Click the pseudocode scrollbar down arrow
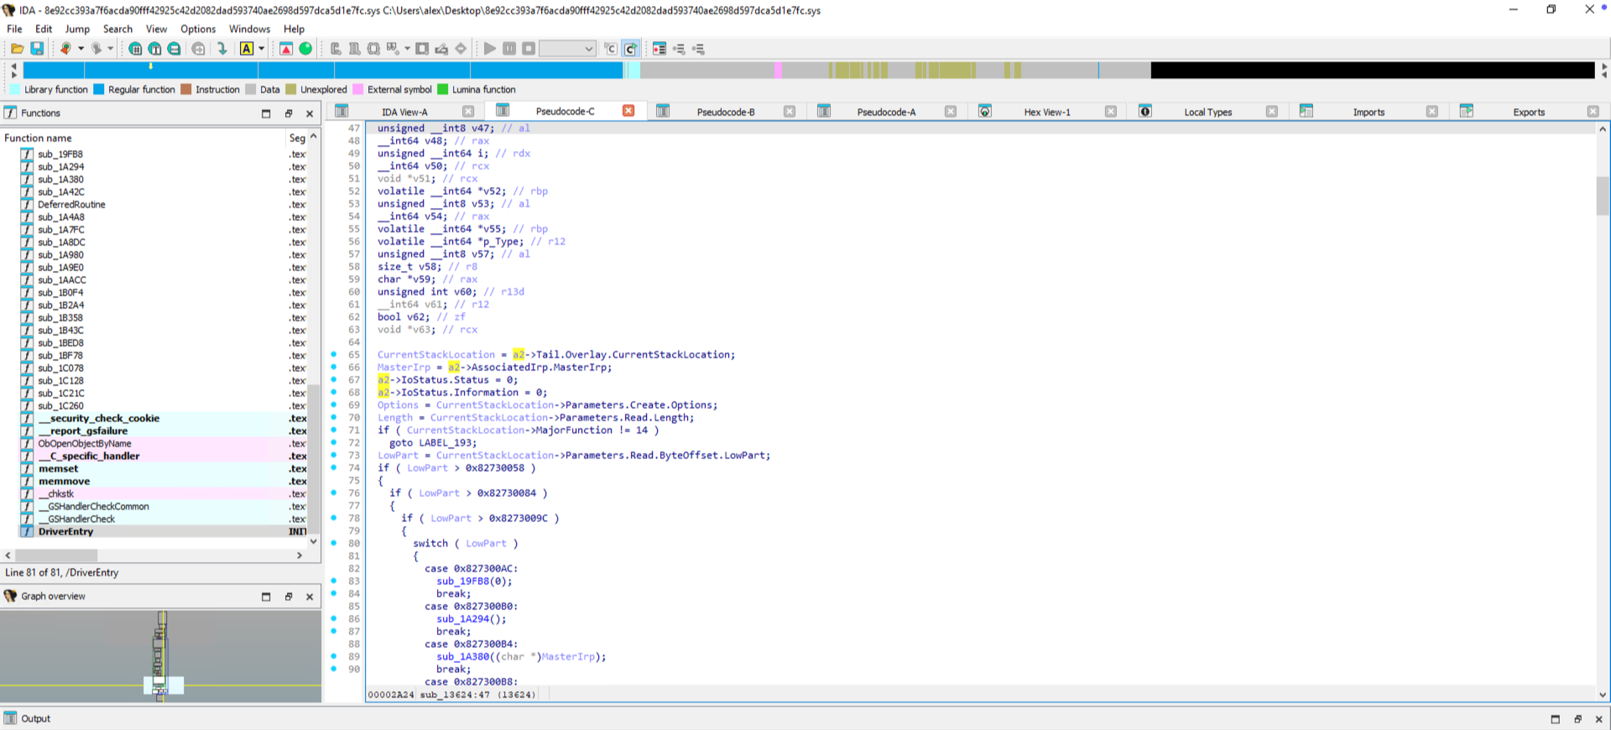 click(1603, 695)
